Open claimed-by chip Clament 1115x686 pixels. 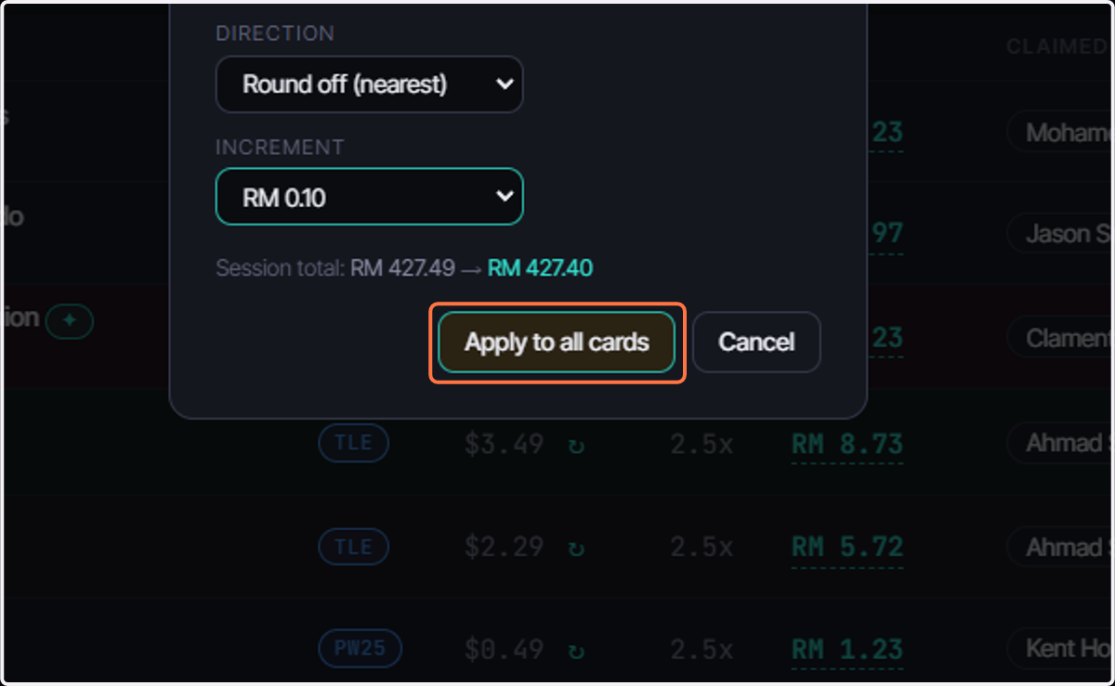(1060, 339)
